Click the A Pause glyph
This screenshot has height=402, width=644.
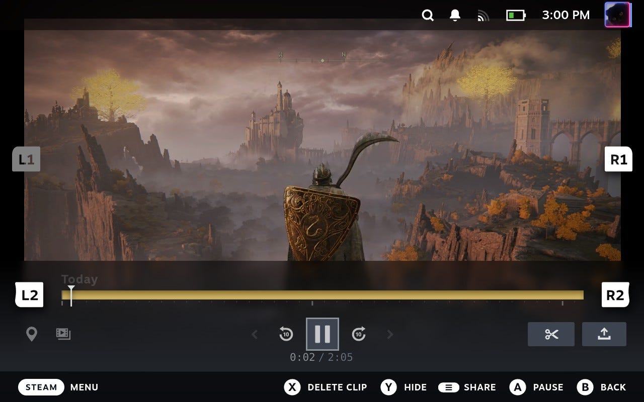click(518, 387)
